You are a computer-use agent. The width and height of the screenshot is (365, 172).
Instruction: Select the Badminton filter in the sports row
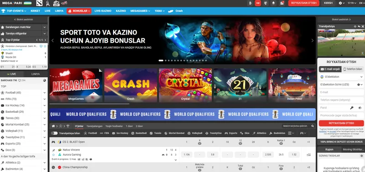(277, 133)
